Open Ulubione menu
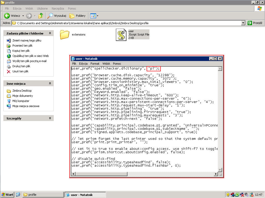265x198 pixels. tap(42, 8)
